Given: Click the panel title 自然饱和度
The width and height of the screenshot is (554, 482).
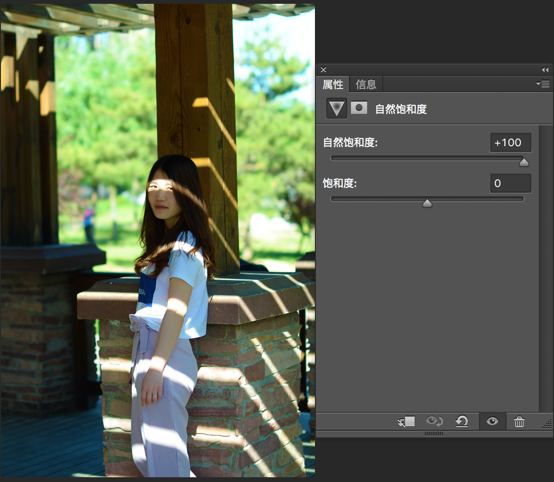Looking at the screenshot, I should click(x=401, y=109).
